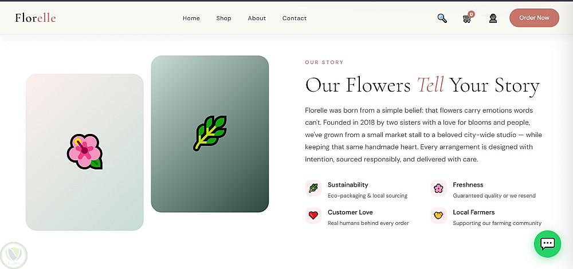
Task: Open the Contact page link
Action: [x=295, y=18]
